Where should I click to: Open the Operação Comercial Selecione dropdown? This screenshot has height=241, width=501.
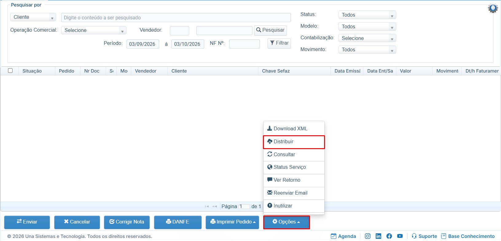(94, 30)
